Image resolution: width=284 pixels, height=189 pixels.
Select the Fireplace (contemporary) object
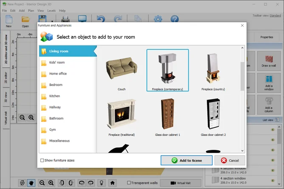[168, 70]
